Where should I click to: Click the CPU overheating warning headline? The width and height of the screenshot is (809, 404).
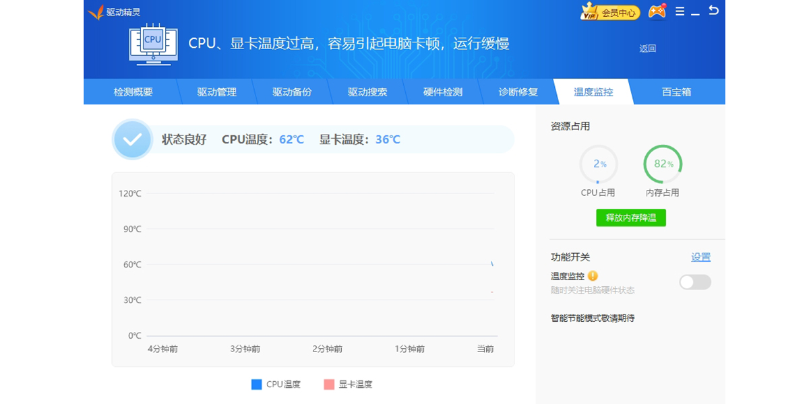[x=349, y=44]
